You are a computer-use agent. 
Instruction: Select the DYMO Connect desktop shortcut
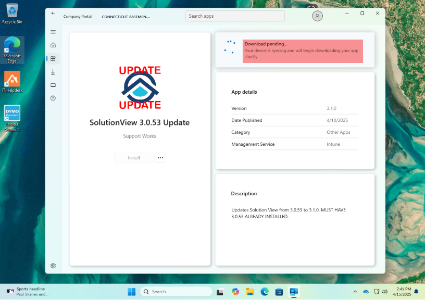pos(12,118)
